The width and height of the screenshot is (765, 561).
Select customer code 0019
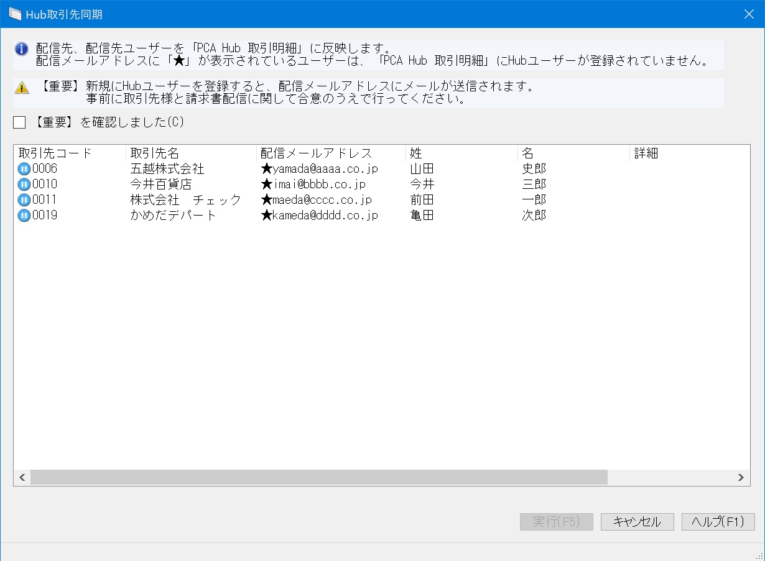click(x=45, y=216)
